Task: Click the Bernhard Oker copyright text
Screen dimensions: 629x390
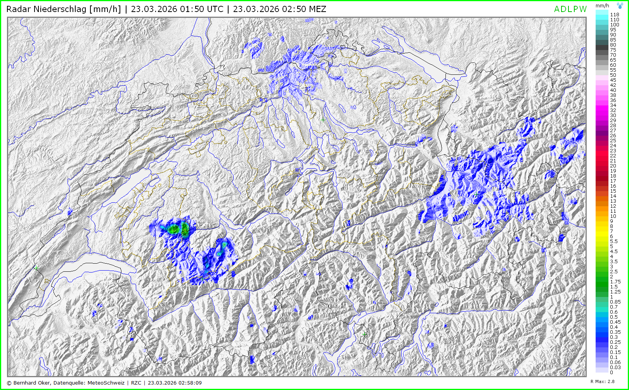Action: [x=65, y=383]
